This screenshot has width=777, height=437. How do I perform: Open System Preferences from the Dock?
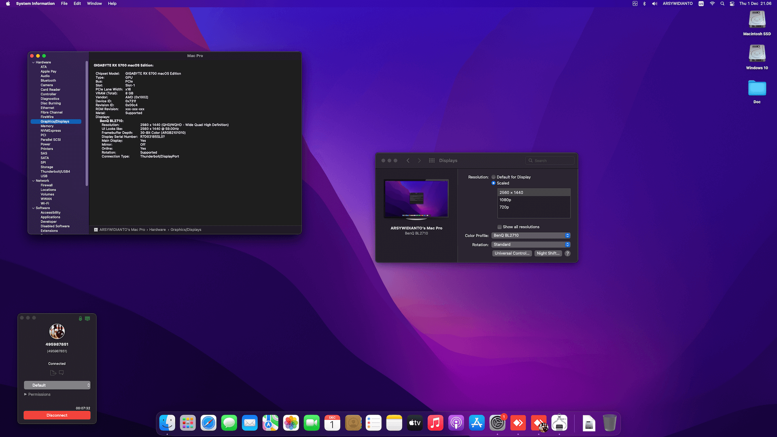[497, 423]
